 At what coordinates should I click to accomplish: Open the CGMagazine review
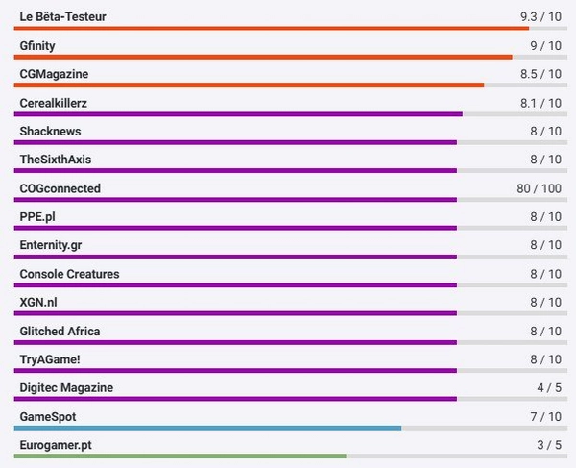click(x=54, y=74)
